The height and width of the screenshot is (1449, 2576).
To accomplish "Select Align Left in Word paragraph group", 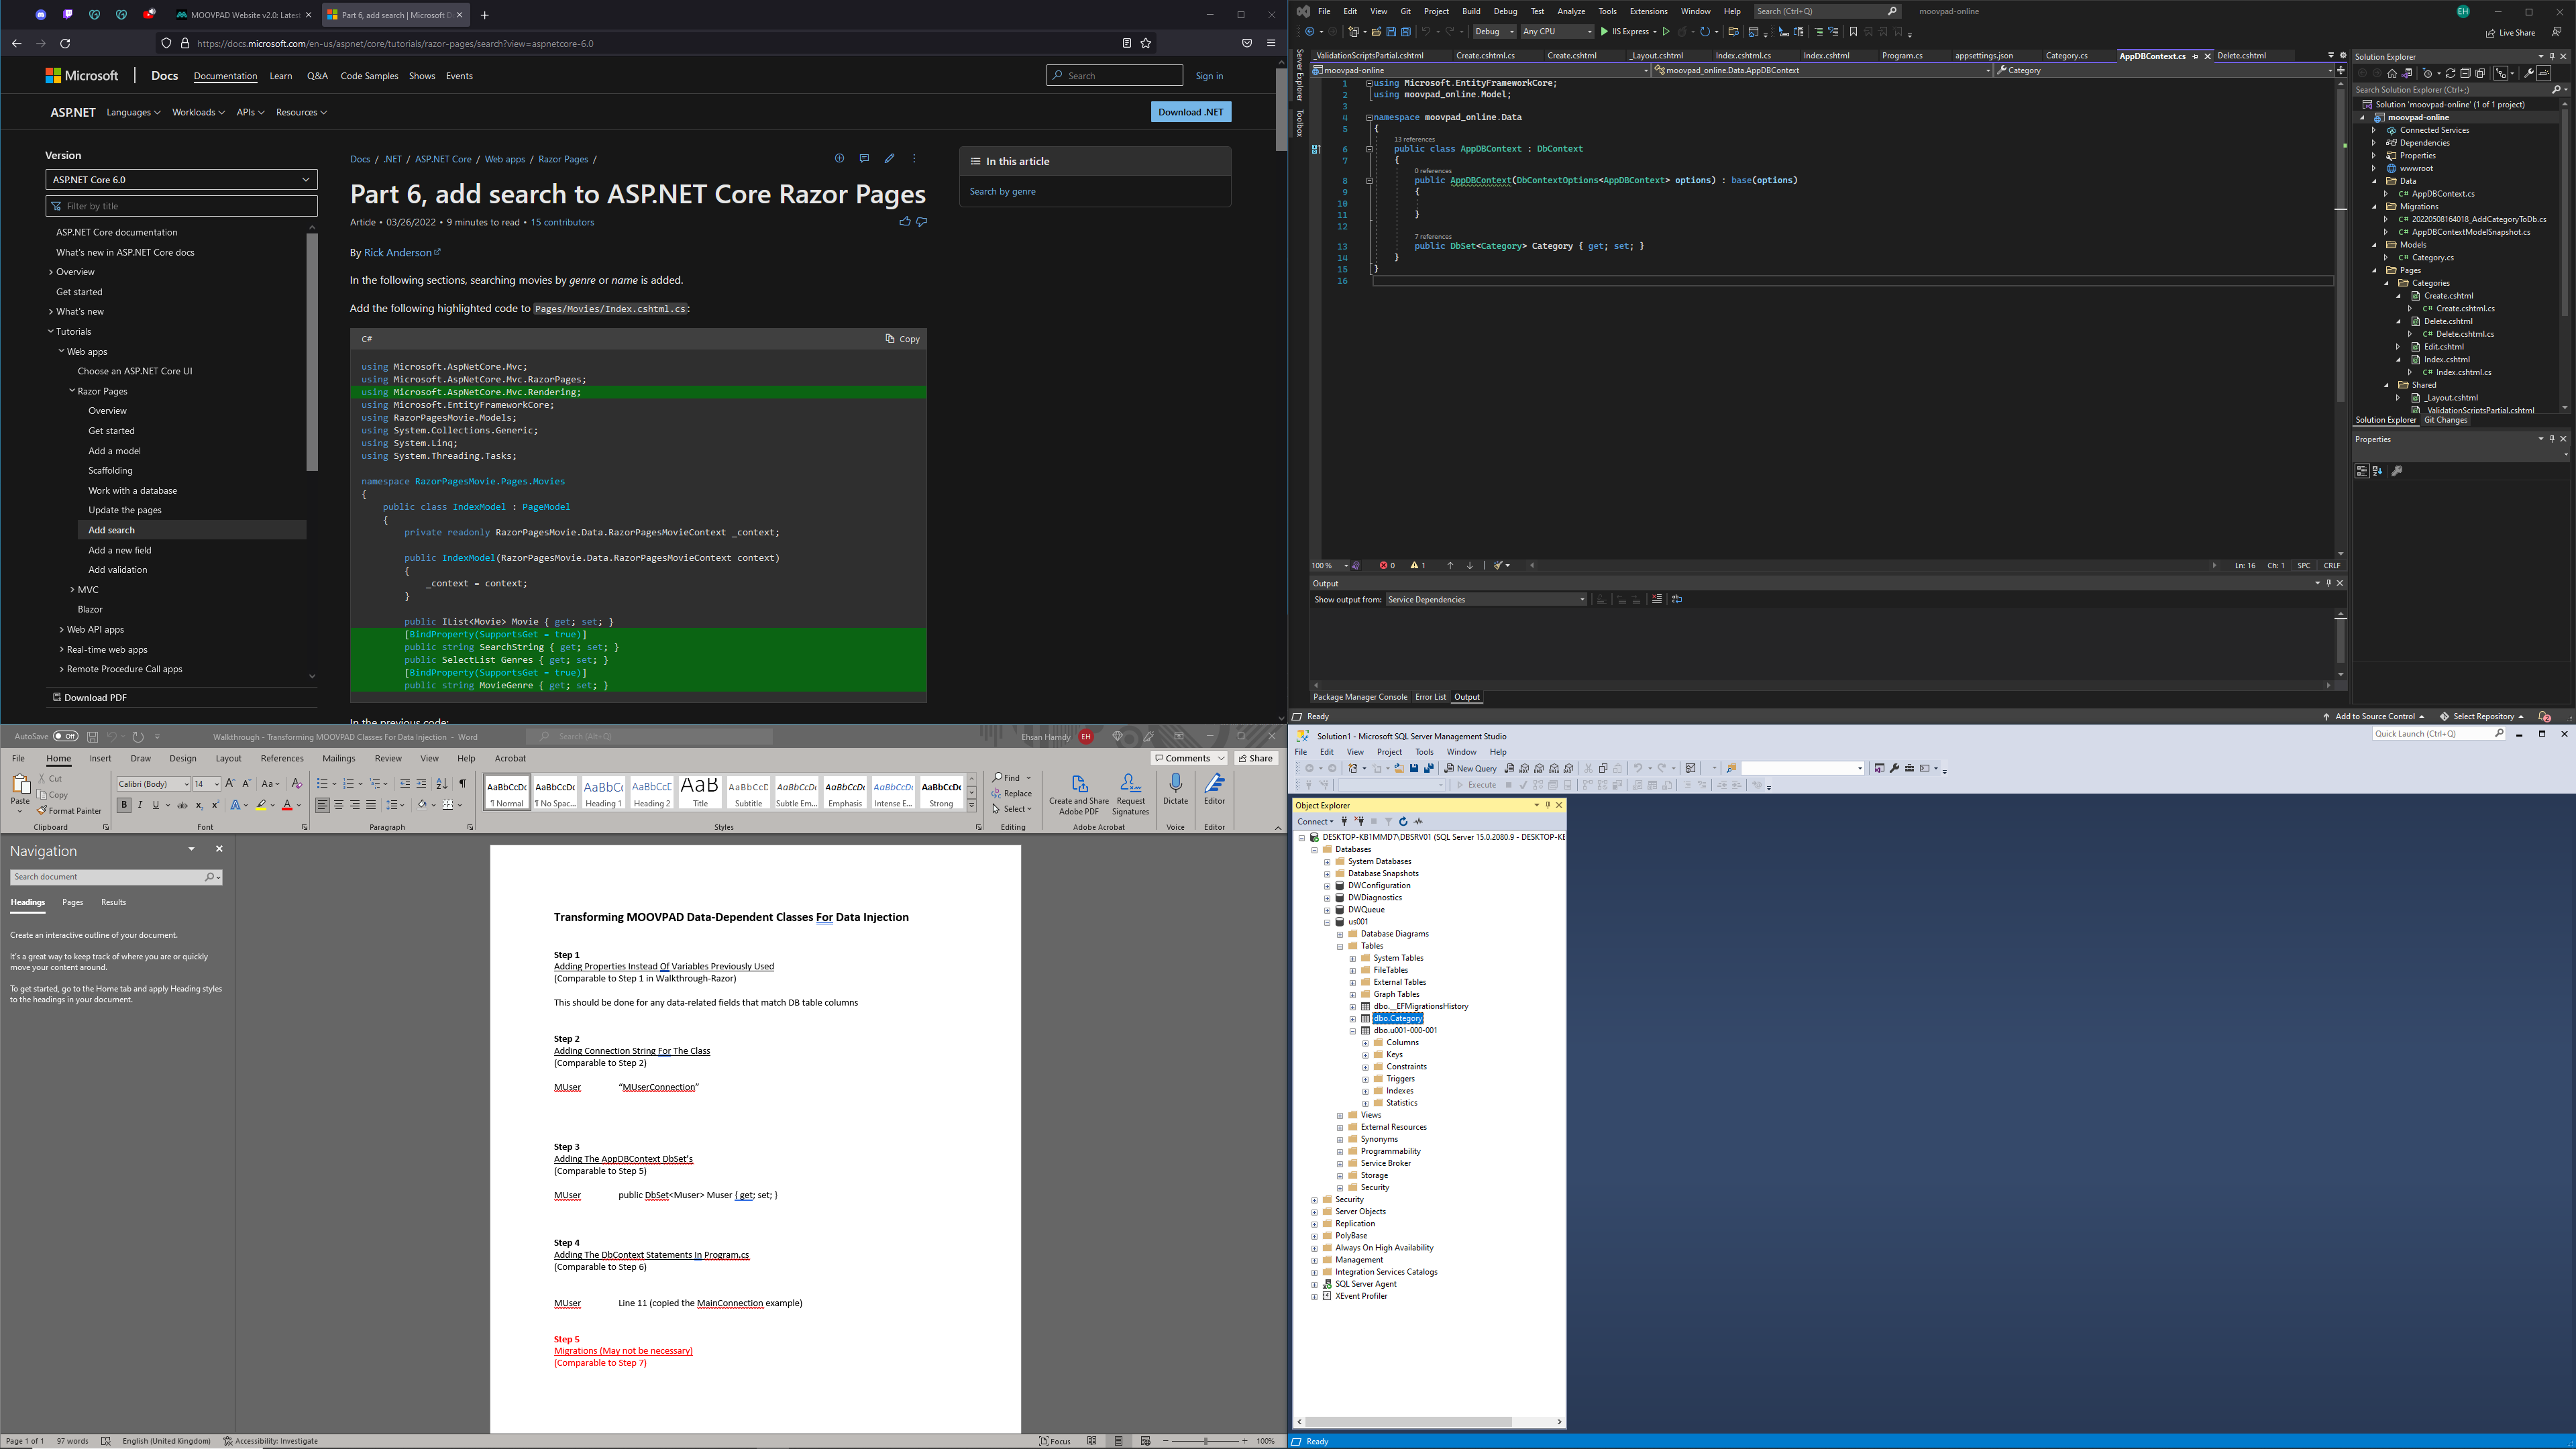I will click(x=323, y=805).
